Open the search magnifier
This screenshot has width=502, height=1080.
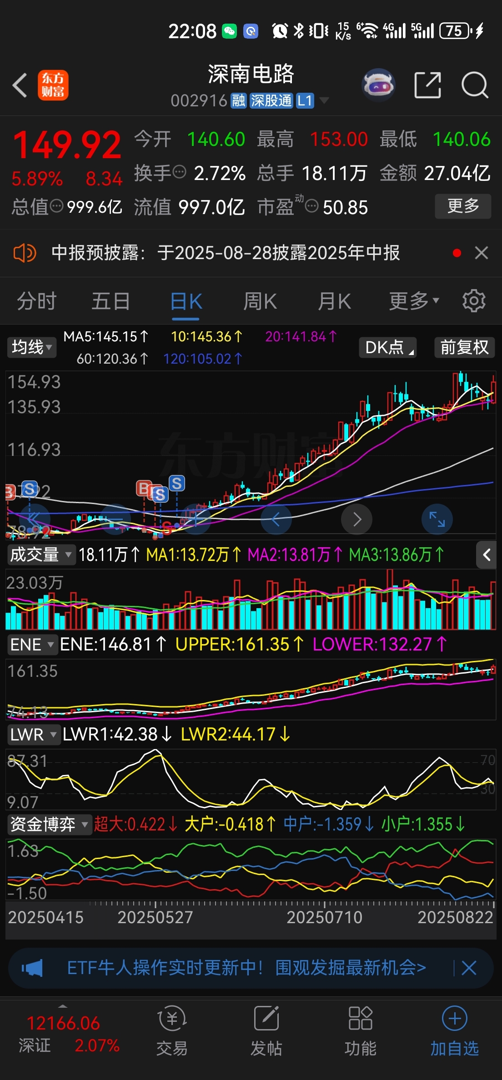point(475,85)
